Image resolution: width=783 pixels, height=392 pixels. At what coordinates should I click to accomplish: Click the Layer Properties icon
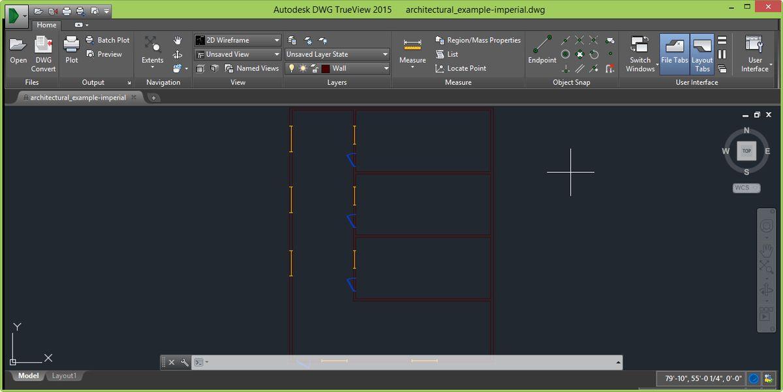292,40
